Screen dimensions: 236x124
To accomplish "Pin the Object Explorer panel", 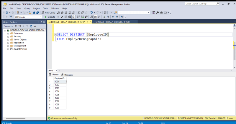I will click(x=41, y=22).
